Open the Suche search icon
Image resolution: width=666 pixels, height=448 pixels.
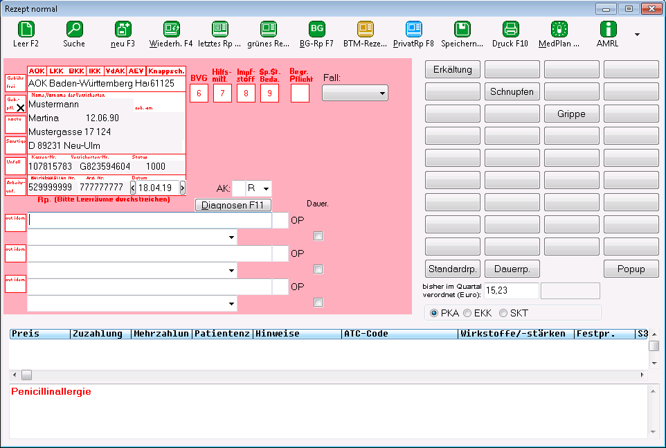(x=74, y=29)
